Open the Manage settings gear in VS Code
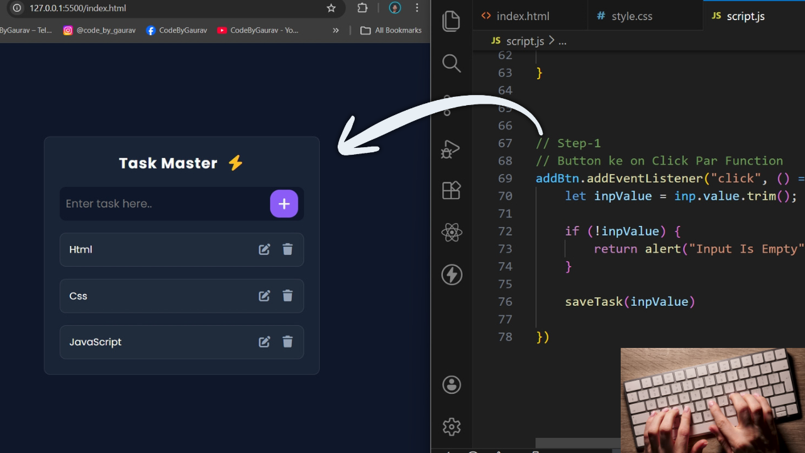Screen dimensions: 805x453 (x=451, y=427)
